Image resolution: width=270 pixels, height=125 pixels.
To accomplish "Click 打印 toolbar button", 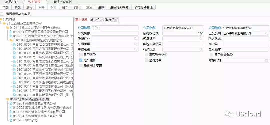I will coord(77,7).
